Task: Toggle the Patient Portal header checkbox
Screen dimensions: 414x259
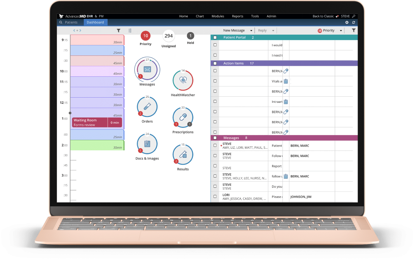Action: [x=215, y=38]
